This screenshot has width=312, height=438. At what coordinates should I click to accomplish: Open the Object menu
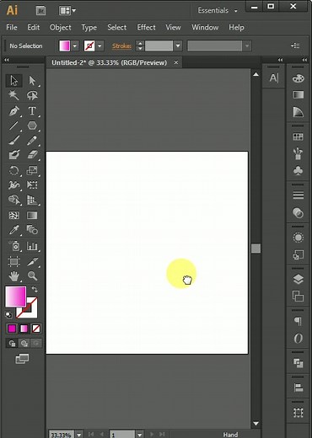click(61, 28)
